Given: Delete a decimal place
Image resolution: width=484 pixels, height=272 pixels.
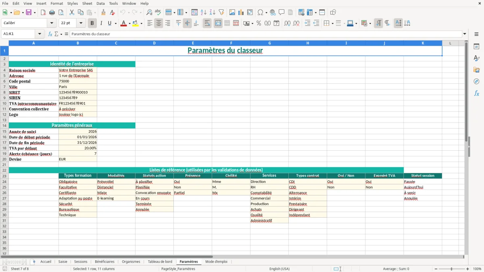Looking at the screenshot, I should (296, 23).
